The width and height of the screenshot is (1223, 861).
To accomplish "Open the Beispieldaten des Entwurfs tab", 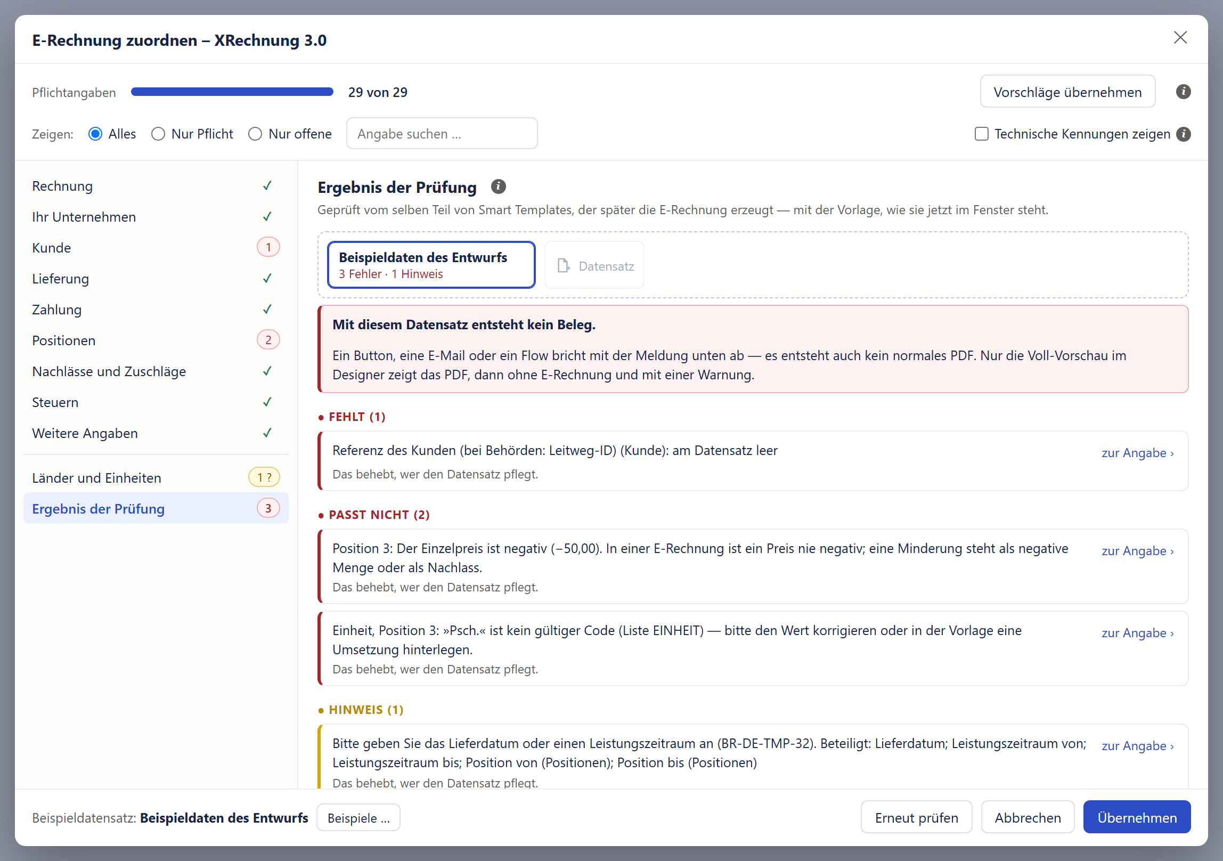I will click(x=431, y=265).
